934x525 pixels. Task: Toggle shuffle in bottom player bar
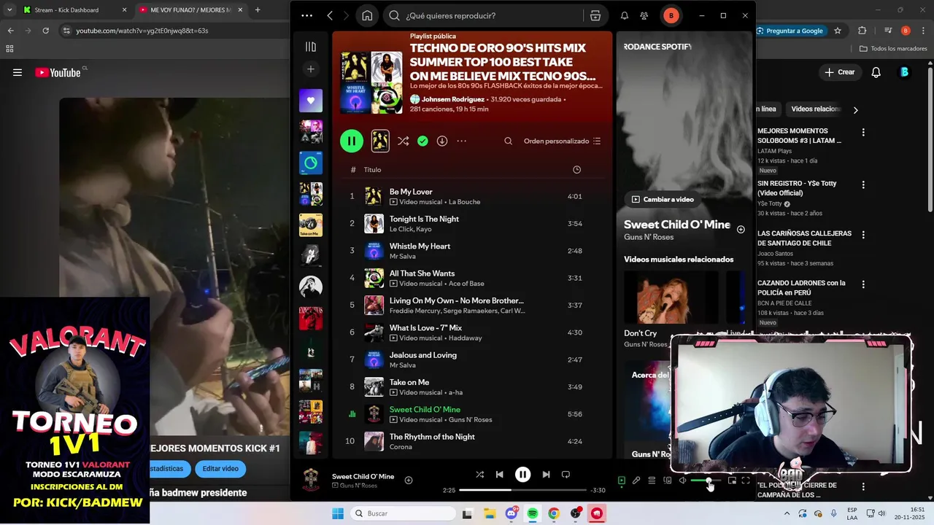(x=479, y=475)
